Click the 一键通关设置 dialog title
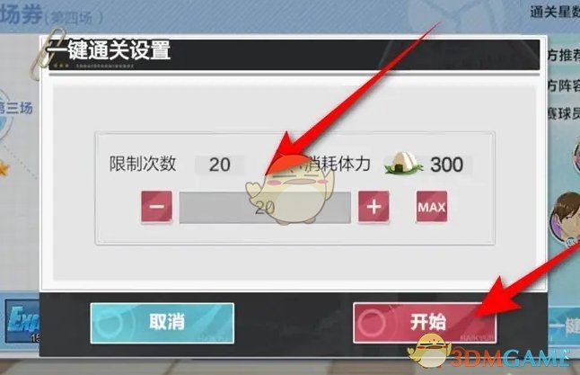This screenshot has width=580, height=375. click(108, 50)
